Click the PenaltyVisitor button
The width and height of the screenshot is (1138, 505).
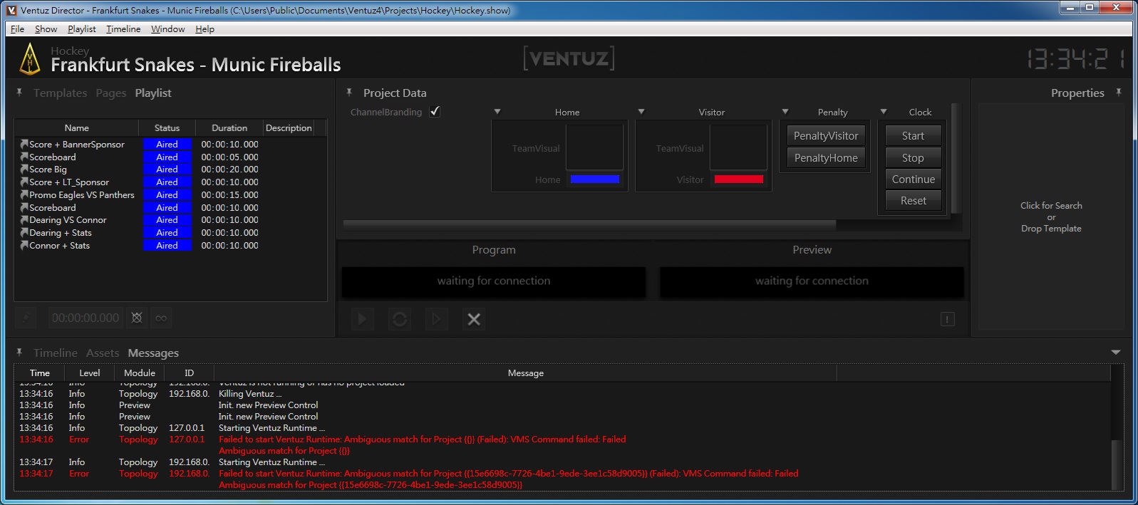pyautogui.click(x=826, y=136)
